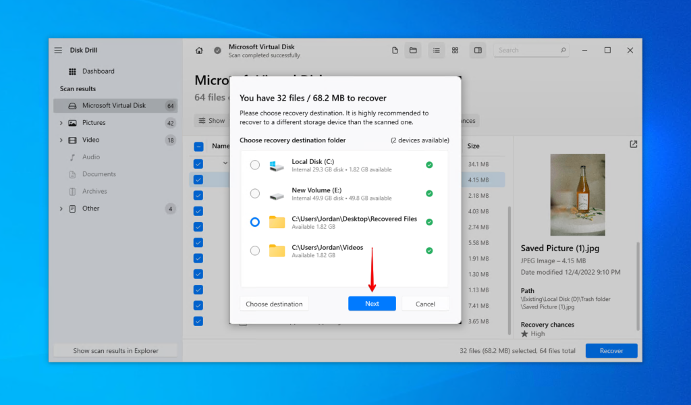
Task: Choose New Volume (E:) as destination
Action: pos(255,194)
